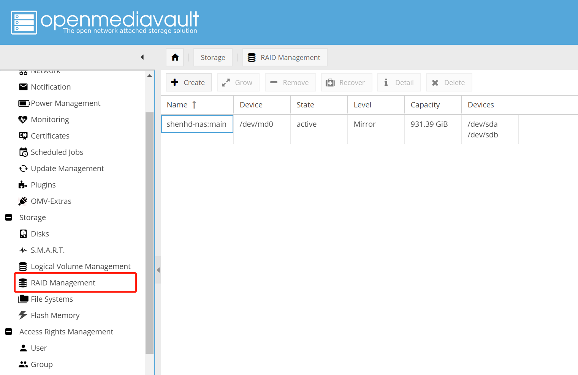Click the Grow toolbar button

point(238,82)
